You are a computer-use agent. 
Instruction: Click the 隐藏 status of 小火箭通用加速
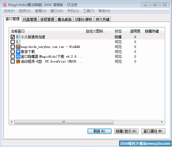[118, 37]
